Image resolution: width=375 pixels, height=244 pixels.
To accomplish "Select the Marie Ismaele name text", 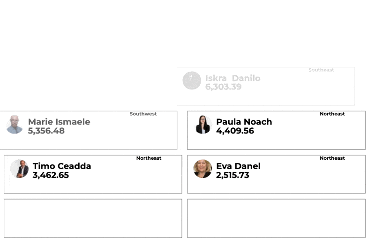I will [x=59, y=122].
